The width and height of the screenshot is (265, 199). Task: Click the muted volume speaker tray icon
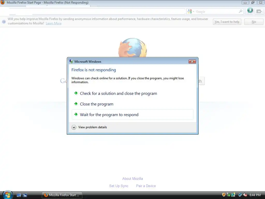pos(245,195)
